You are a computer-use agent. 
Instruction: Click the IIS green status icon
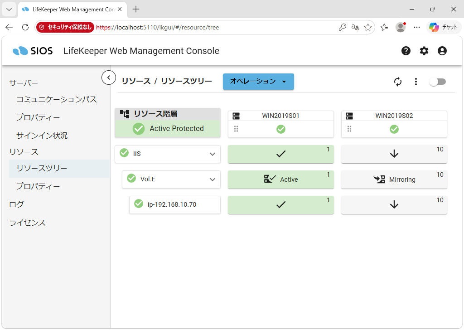point(124,153)
